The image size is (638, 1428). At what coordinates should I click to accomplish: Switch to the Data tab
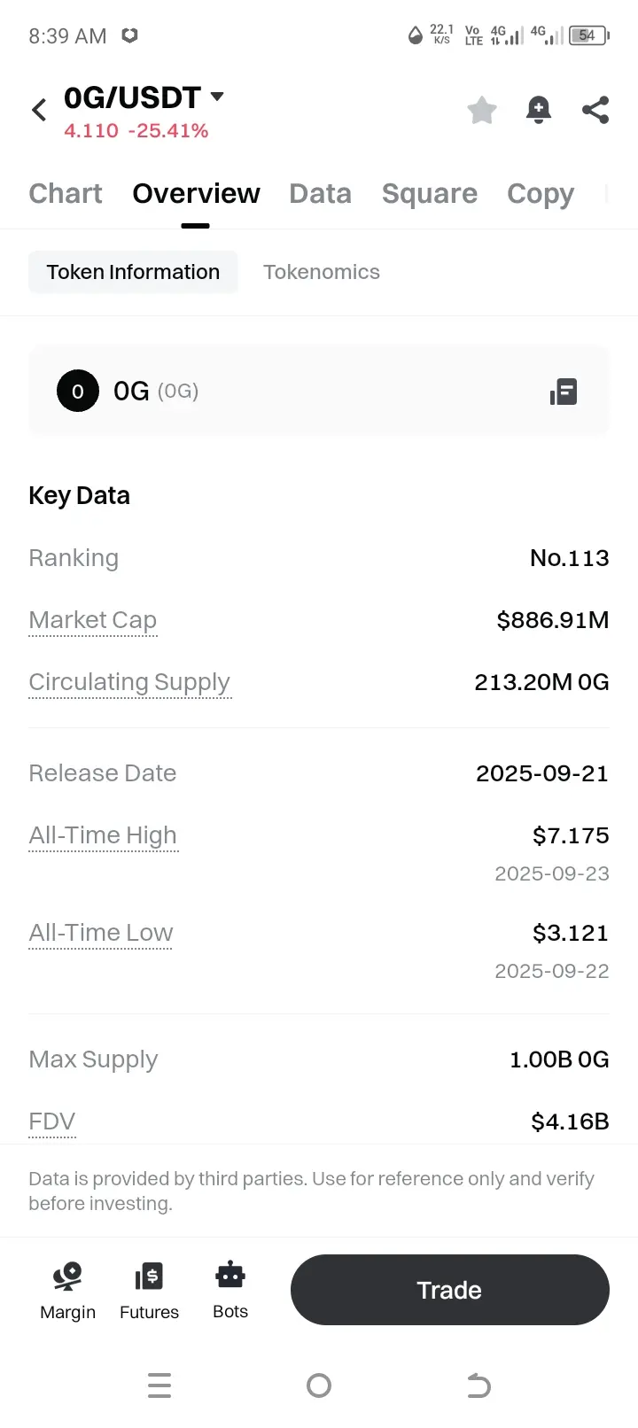tap(320, 193)
